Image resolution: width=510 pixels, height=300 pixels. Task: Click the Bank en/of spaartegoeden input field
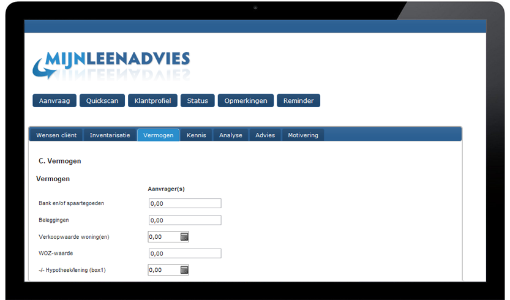pyautogui.click(x=184, y=204)
